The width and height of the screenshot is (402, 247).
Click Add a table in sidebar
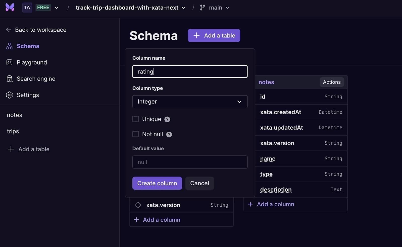pos(29,149)
